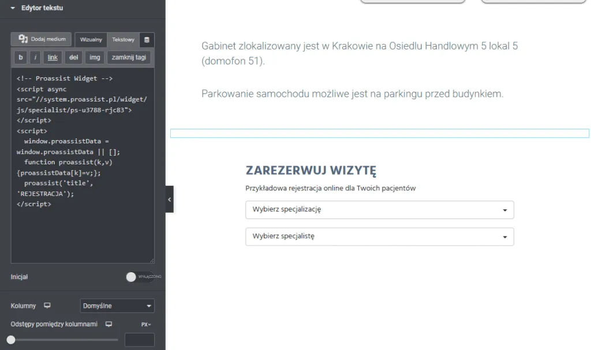Viewport: 591px width, 350px height.
Task: Toggle the Inicjał drop cap switch
Action: [140, 277]
